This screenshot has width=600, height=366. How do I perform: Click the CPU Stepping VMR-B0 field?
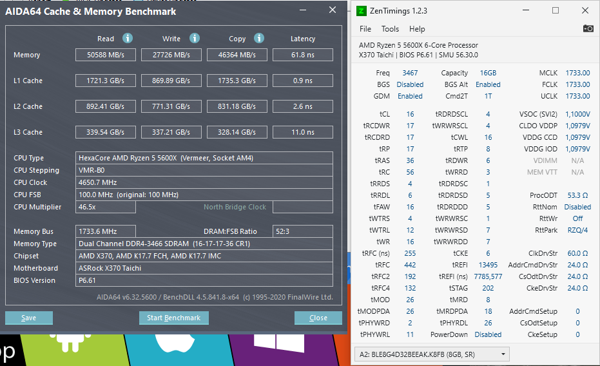tap(204, 170)
